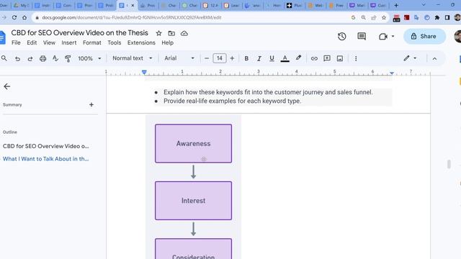This screenshot has width=461, height=259.
Task: Select the Interest box in the diagram
Action: click(x=194, y=201)
